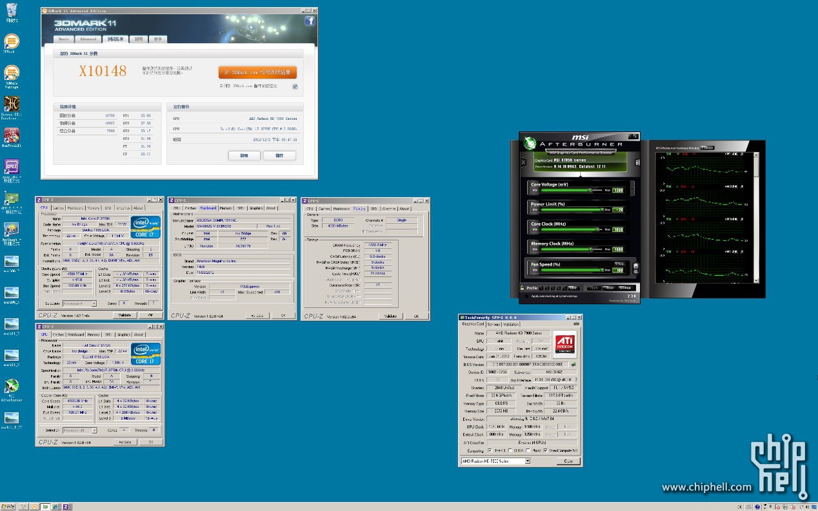Image resolution: width=818 pixels, height=511 pixels.
Task: Click the Fan Speed value field 100
Action: 618,270
